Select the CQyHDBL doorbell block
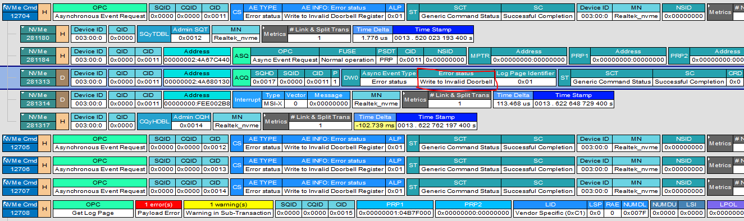744x221 pixels. pyautogui.click(x=154, y=122)
